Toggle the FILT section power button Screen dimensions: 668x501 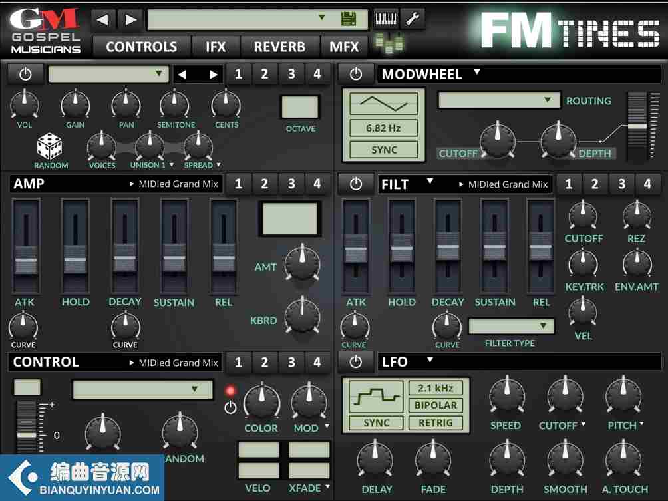tap(356, 184)
